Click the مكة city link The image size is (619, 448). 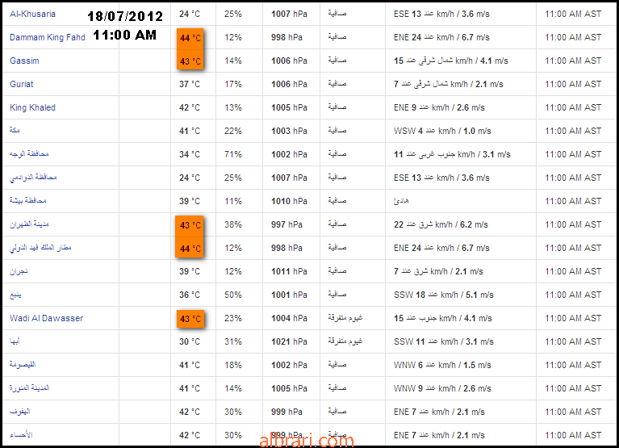pos(15,130)
